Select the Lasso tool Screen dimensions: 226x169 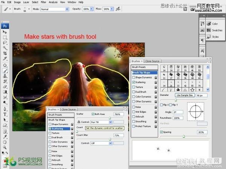[5, 43]
